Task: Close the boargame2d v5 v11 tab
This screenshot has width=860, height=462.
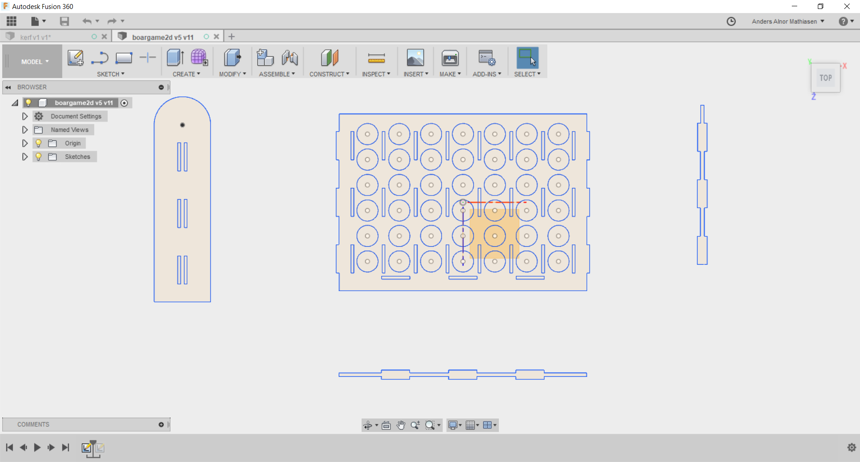Action: tap(216, 37)
